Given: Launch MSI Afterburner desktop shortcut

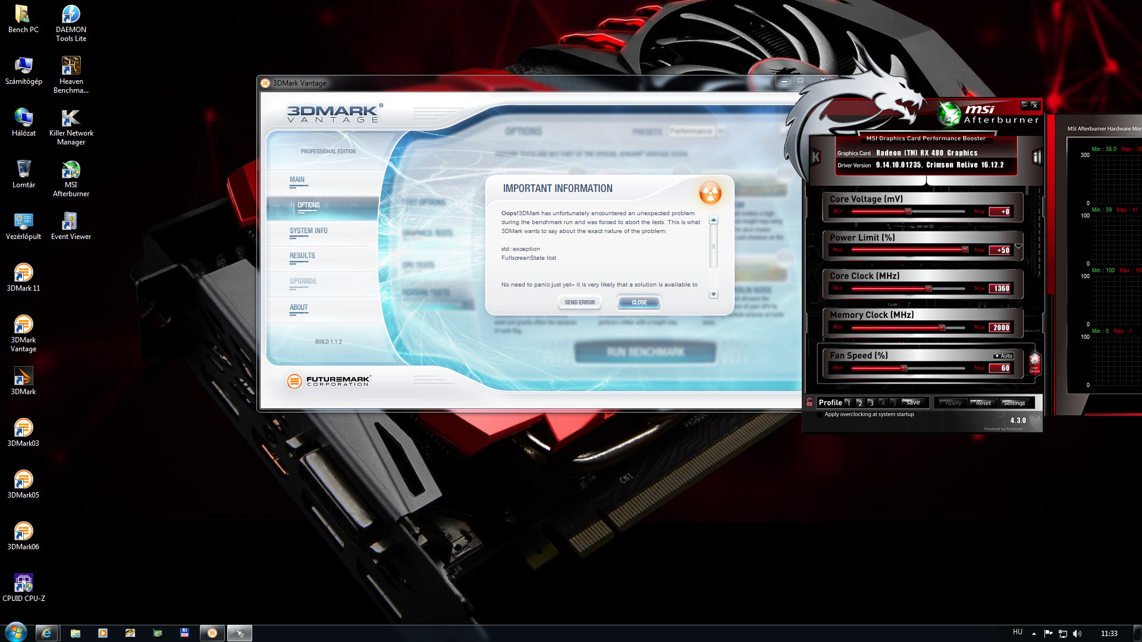Looking at the screenshot, I should point(71,178).
